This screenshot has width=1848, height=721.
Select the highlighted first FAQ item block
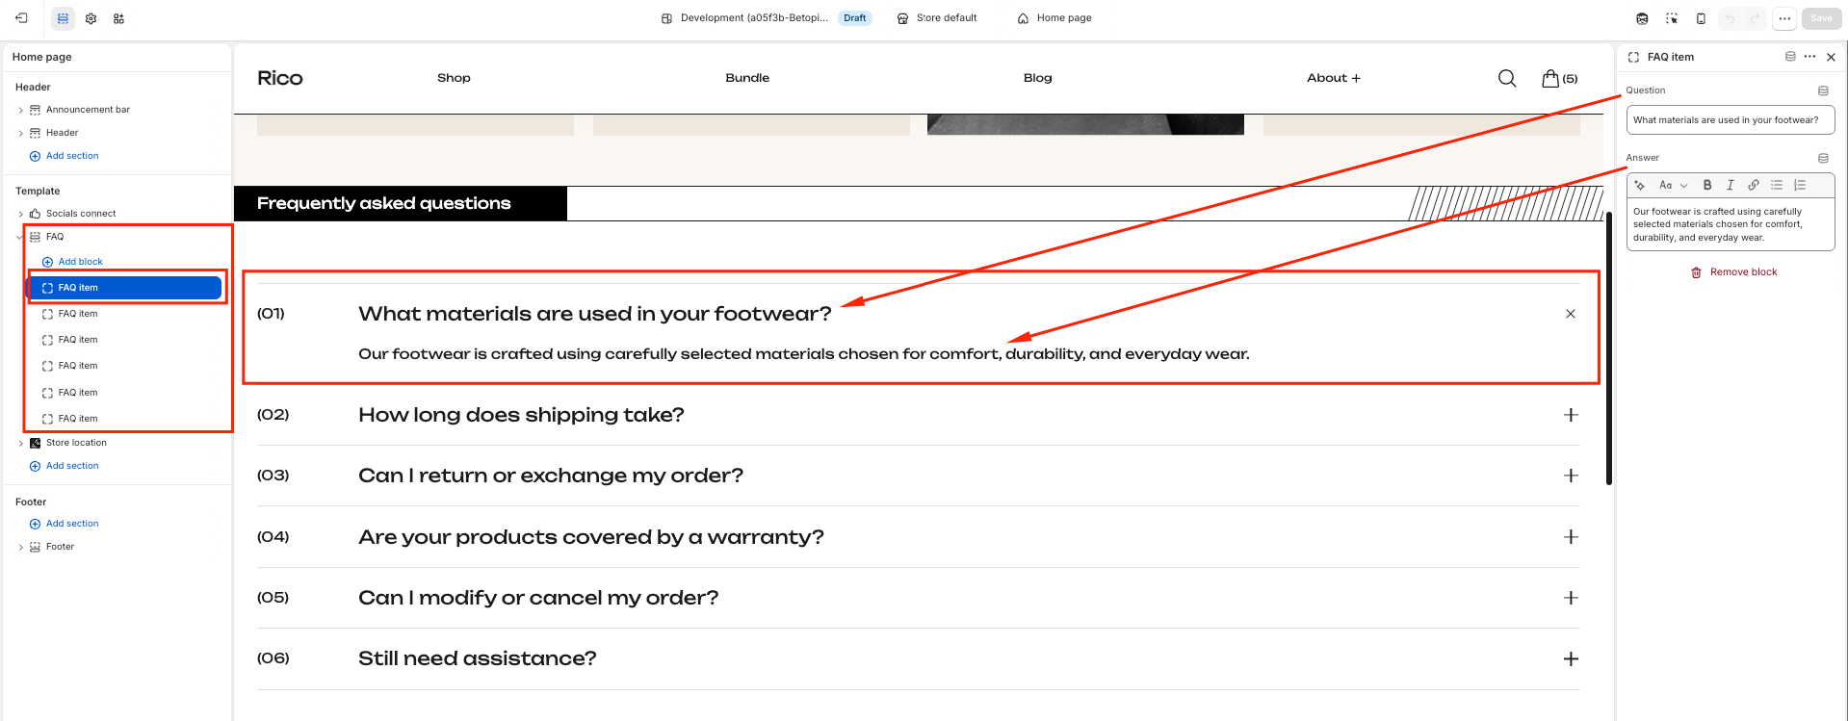click(x=125, y=288)
